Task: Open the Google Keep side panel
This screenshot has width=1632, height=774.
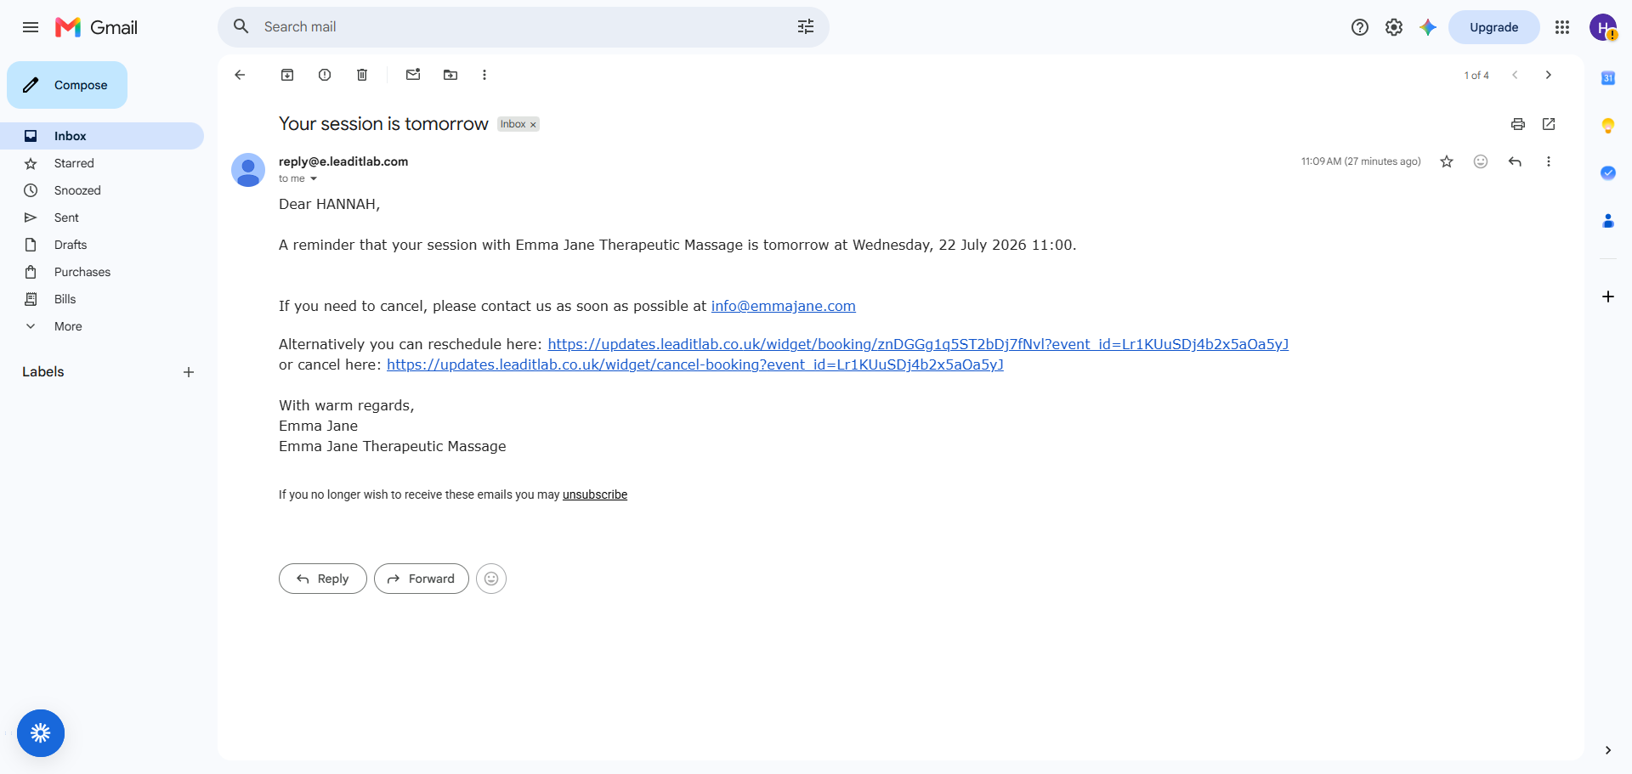Action: point(1608,126)
